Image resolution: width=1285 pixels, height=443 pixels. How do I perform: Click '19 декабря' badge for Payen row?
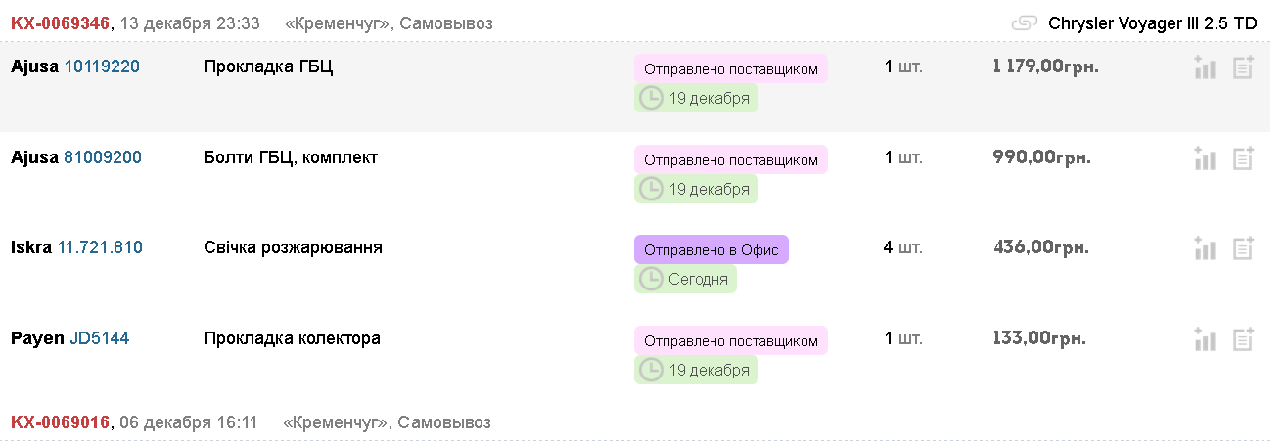click(696, 370)
